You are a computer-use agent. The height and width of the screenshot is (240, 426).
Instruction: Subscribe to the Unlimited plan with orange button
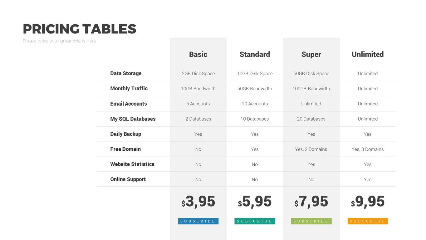pyautogui.click(x=368, y=221)
